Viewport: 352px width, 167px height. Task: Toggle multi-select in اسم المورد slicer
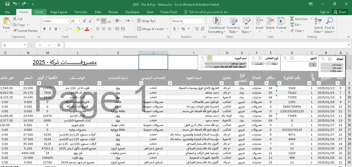click(x=209, y=58)
